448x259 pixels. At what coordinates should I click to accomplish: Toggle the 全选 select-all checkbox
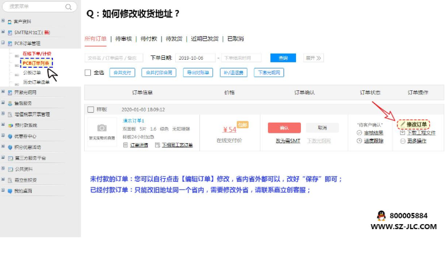88,72
